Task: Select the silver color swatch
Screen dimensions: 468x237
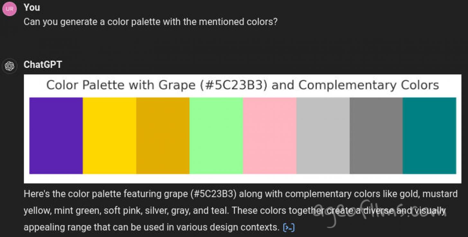Action: [323, 135]
